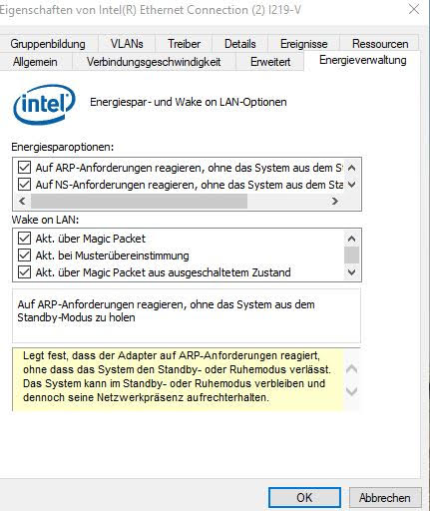Confirm the dialog with OK

tap(304, 498)
